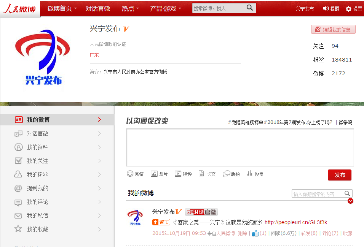Screen dimensions: 364x247
Task: Open the peopleurl.cn/GL3f3k link
Action: click(x=296, y=222)
